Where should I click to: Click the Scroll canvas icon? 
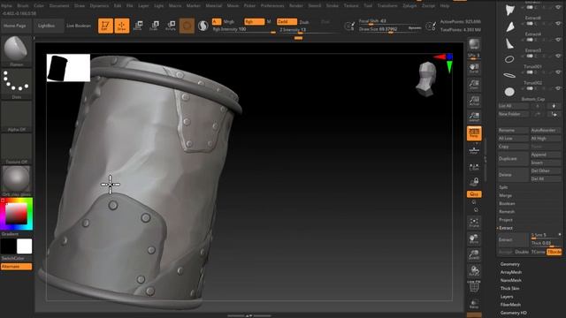[x=474, y=68]
